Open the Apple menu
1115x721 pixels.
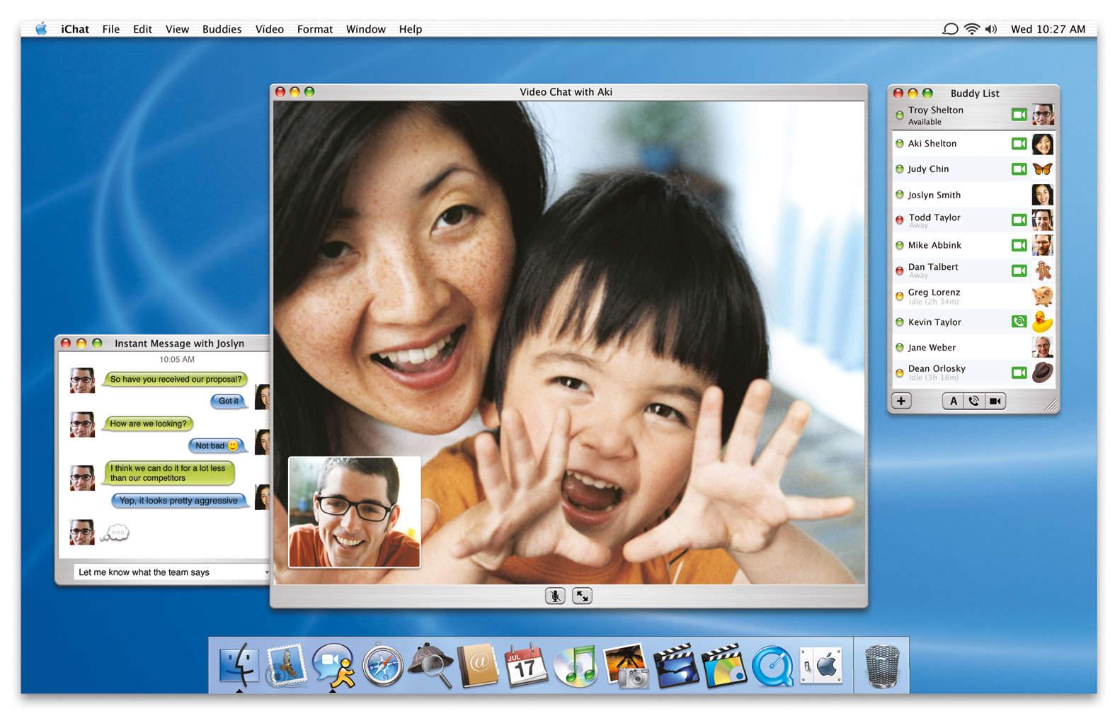pyautogui.click(x=42, y=28)
